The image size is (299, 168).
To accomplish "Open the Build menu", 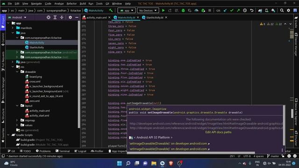I will pyautogui.click(x=83, y=3).
